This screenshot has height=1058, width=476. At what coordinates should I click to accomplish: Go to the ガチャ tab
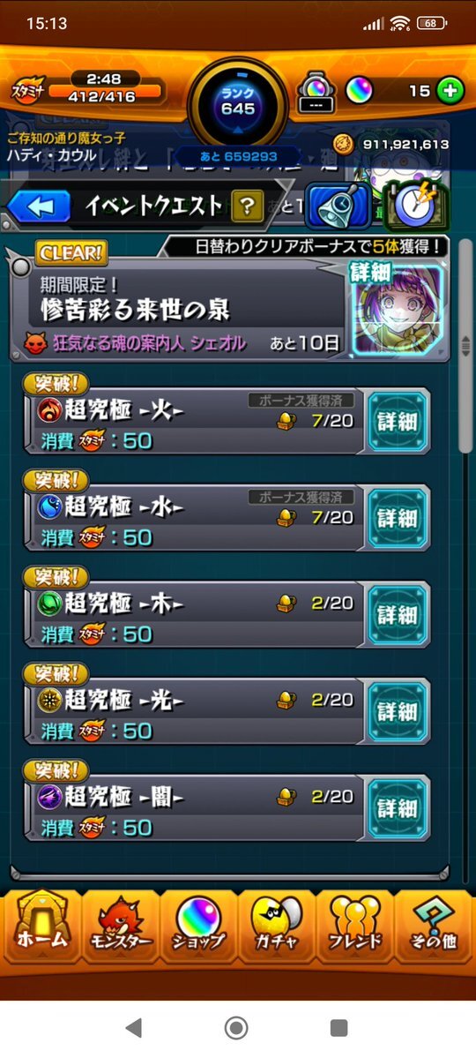pos(277,926)
